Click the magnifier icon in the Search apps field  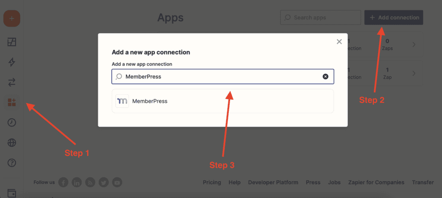point(287,18)
